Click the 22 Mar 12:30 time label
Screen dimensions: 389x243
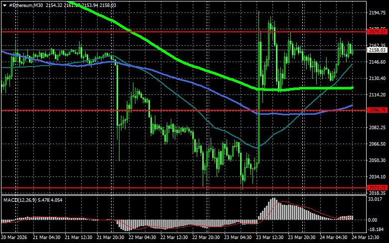(174, 238)
